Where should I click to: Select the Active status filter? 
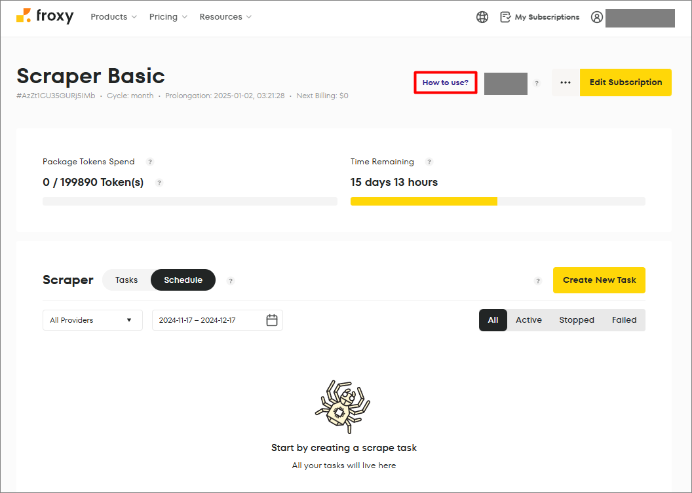pos(529,320)
